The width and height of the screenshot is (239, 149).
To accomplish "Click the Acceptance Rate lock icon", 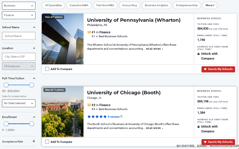I will (x=34, y=141).
